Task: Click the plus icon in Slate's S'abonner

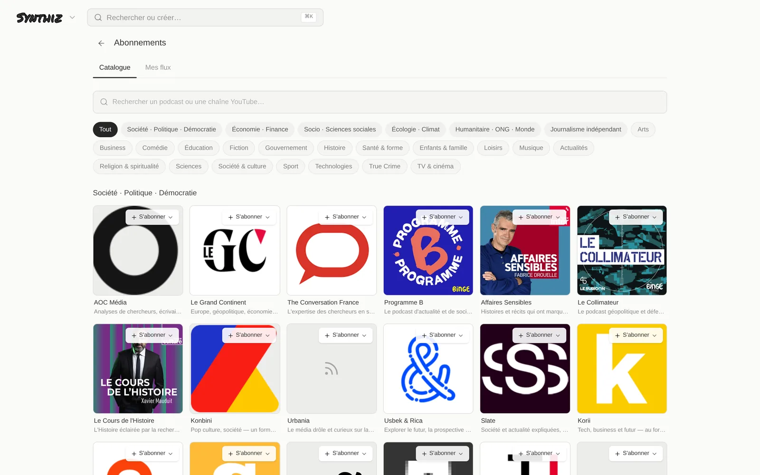Action: [x=521, y=335]
